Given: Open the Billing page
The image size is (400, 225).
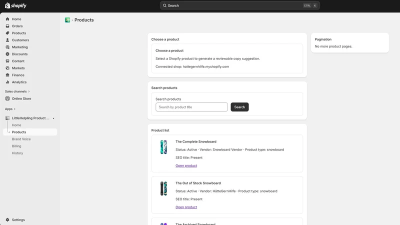Looking at the screenshot, I should coord(16,146).
